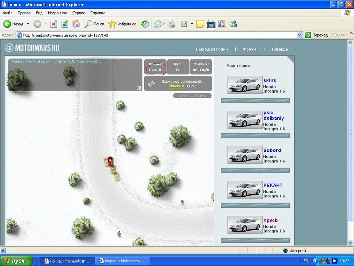Open the Помощь link

coord(280,49)
